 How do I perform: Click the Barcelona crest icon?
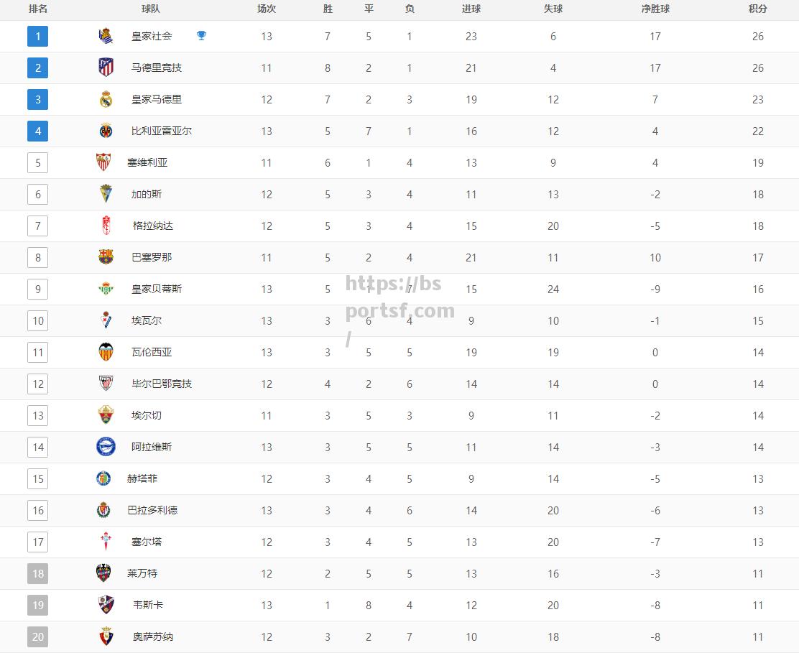point(106,257)
